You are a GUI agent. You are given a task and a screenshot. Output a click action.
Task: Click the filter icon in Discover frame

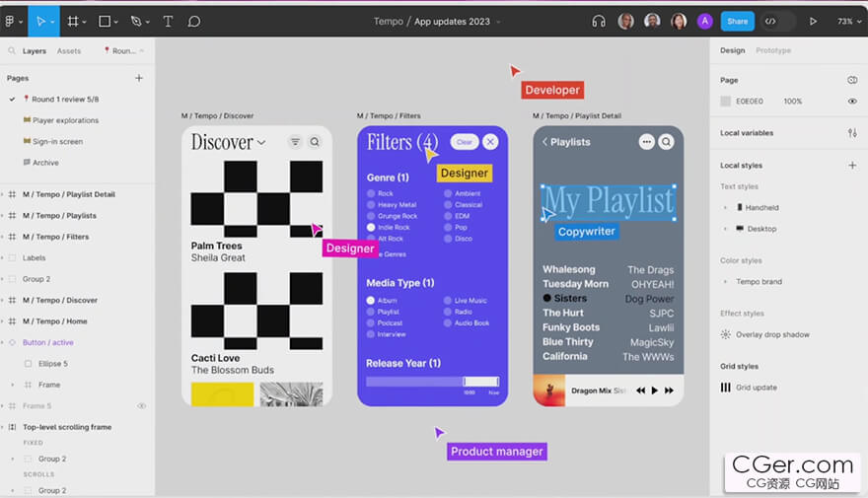pos(295,142)
